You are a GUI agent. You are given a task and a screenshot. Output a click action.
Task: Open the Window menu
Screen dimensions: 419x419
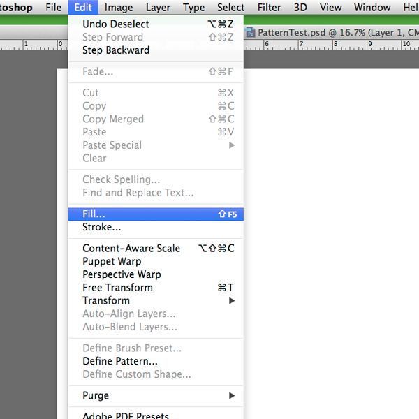click(372, 8)
